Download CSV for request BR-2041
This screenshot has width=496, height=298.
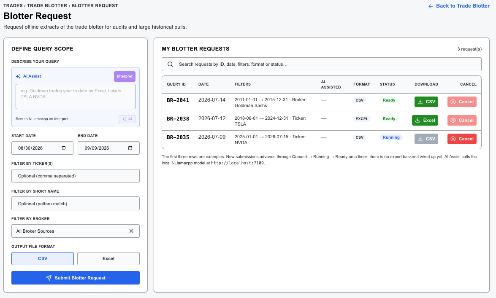[x=426, y=102]
